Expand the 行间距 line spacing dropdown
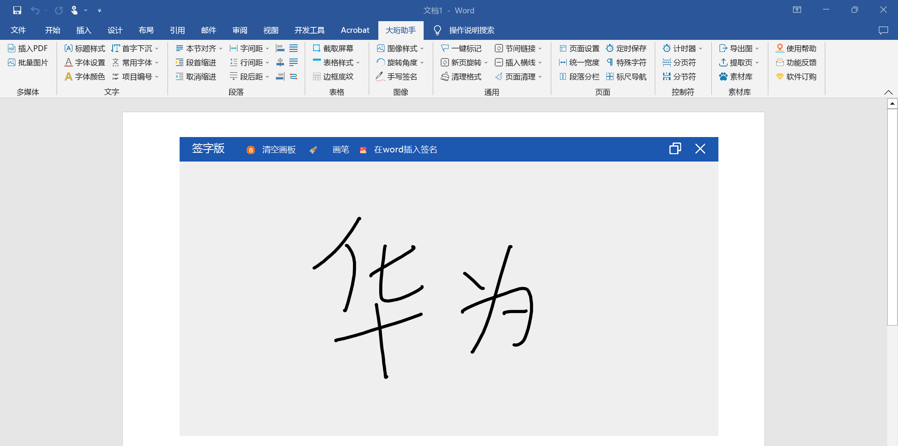Viewport: 898px width, 446px height. click(266, 62)
